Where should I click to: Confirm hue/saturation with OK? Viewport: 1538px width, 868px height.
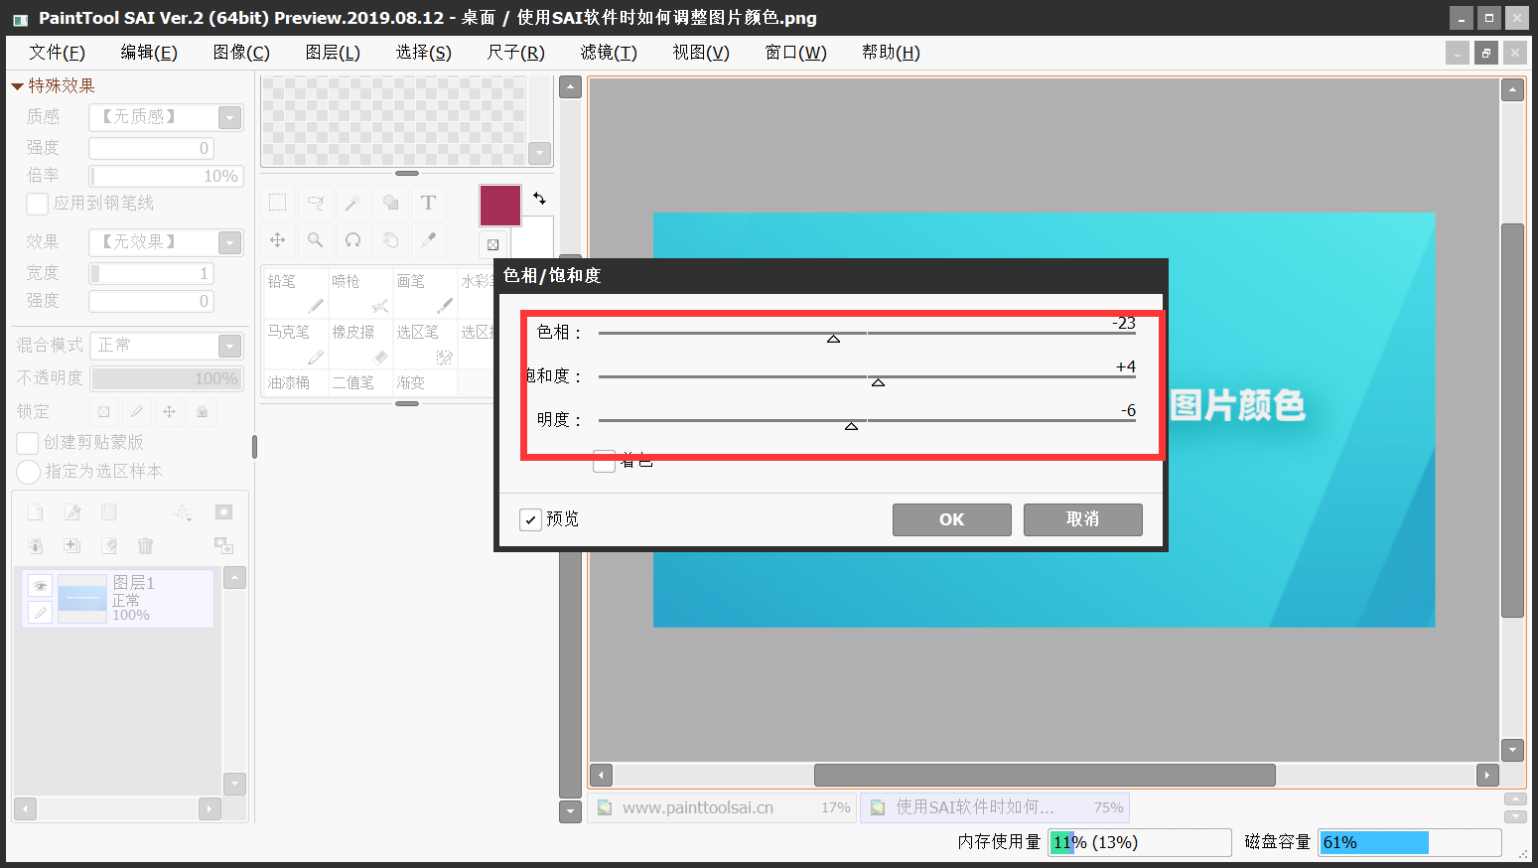click(x=952, y=519)
